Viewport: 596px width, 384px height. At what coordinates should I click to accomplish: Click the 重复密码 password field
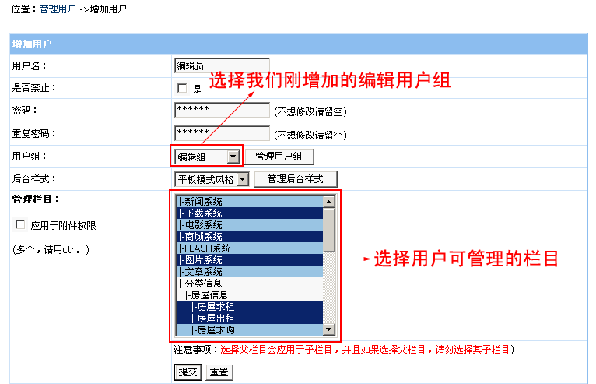pos(222,133)
